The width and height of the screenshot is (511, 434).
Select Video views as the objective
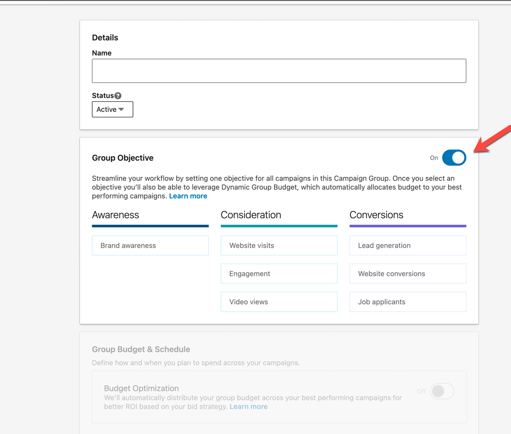pos(279,302)
